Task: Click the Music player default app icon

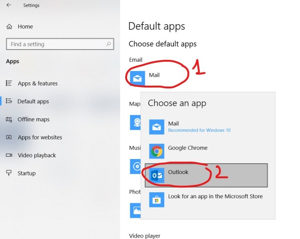Action: pyautogui.click(x=135, y=167)
